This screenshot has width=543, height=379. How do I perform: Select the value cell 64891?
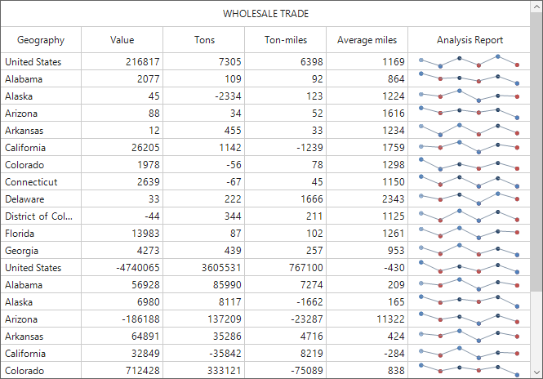(122, 336)
